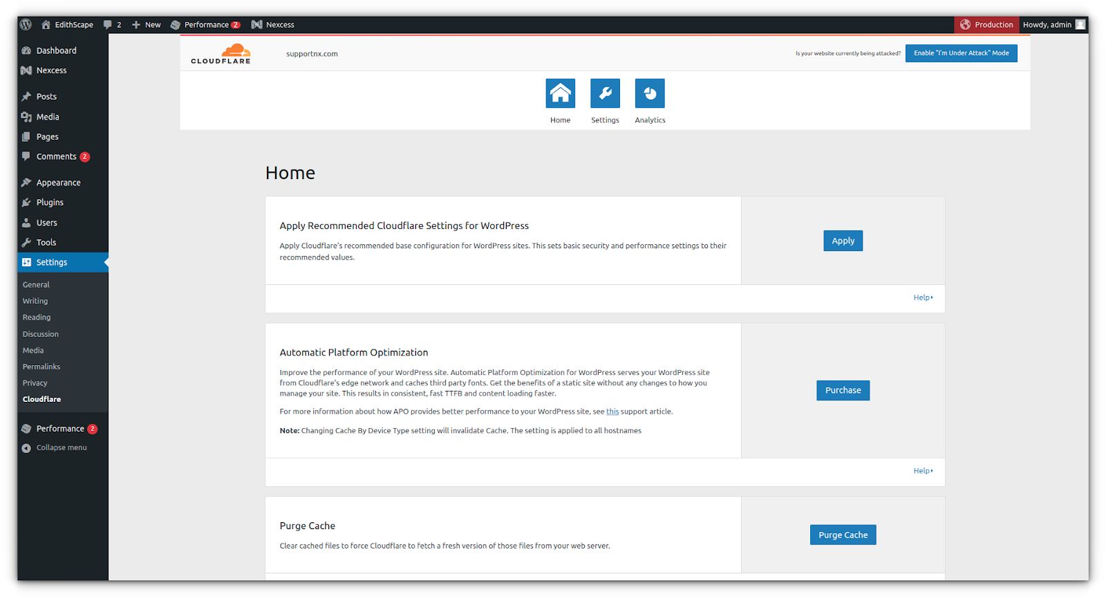Open Performance menu in top admin bar
Viewport: 1106px width, 599px height.
(205, 24)
